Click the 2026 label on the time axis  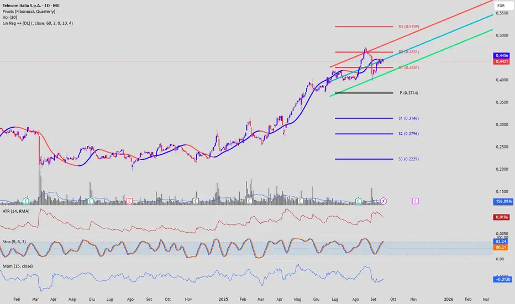[448, 300]
